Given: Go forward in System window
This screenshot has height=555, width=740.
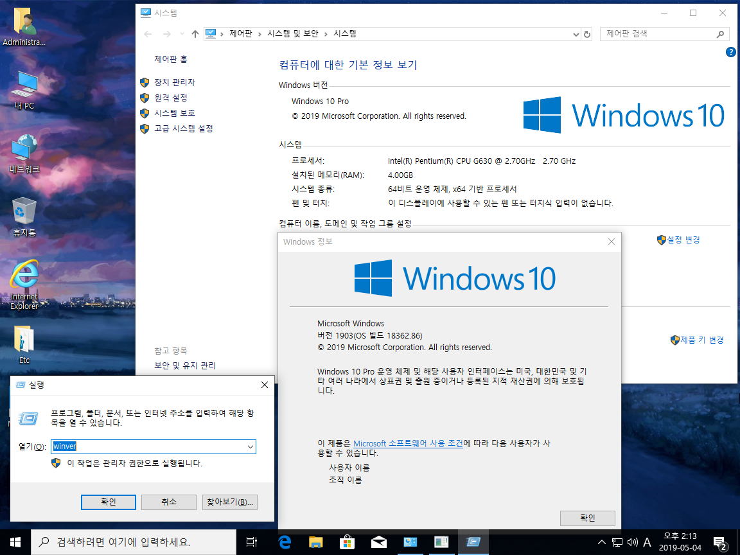Looking at the screenshot, I should click(166, 34).
